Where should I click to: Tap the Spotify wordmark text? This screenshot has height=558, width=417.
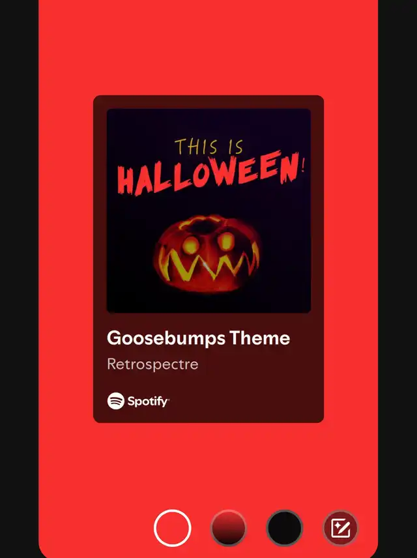click(x=148, y=402)
